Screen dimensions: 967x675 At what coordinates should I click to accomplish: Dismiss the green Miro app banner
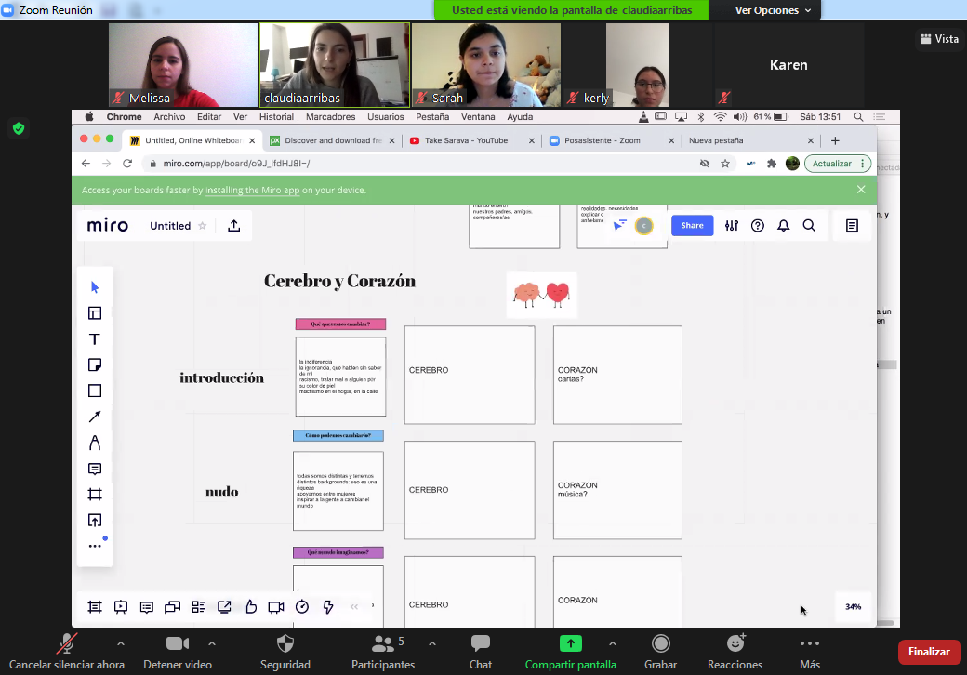861,190
